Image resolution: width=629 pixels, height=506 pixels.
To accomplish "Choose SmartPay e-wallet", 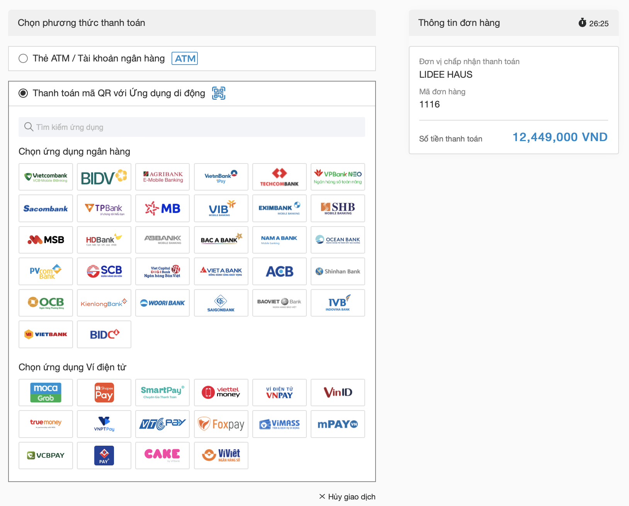I will tap(162, 392).
